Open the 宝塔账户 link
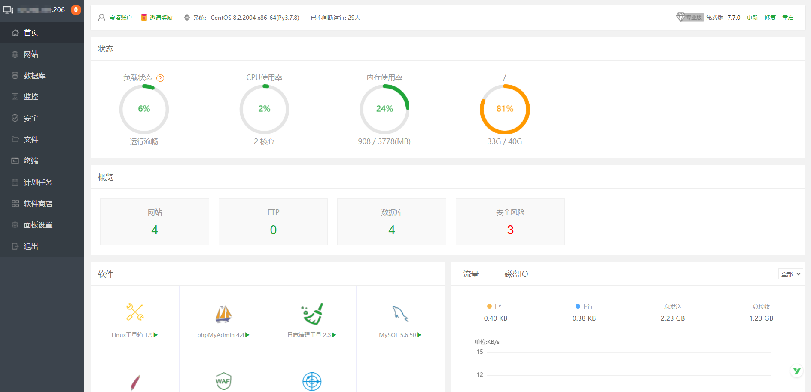The height and width of the screenshot is (392, 811). 120,18
